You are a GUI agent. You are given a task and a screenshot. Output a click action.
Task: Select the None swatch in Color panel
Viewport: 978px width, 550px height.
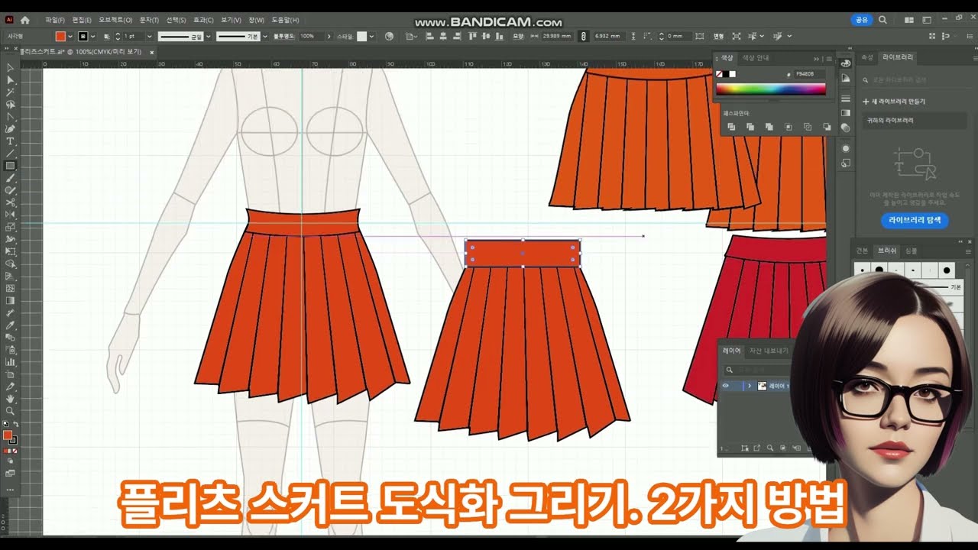click(720, 74)
